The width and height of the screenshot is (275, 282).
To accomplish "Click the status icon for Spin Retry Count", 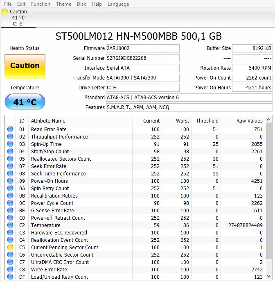I will [10, 188].
